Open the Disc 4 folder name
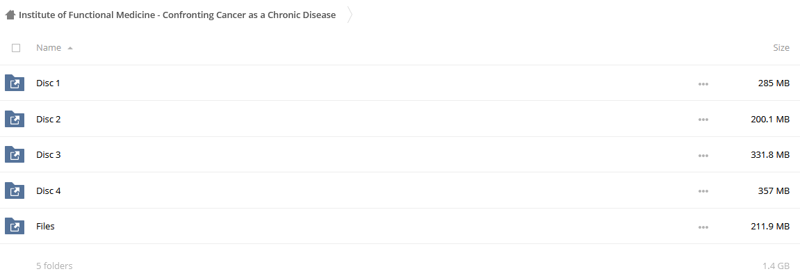 pos(49,190)
